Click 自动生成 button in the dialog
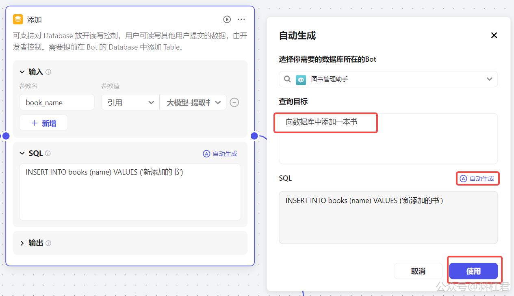Viewport: 514px width, 296px height. (x=477, y=179)
